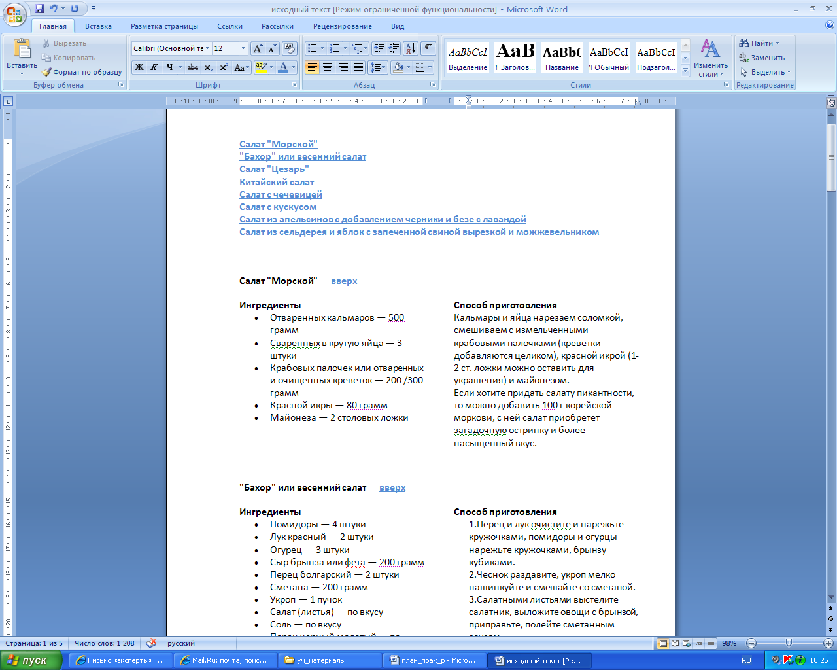The image size is (837, 670).
Task: Expand Find (Найти) dropdown
Action: (x=778, y=43)
